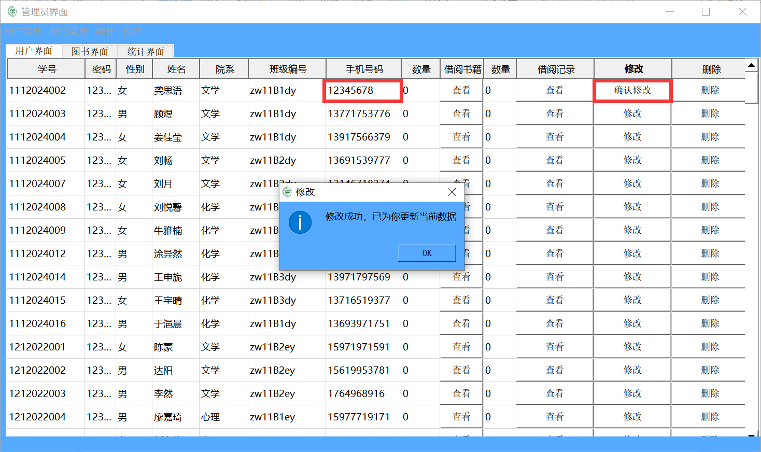Click 修改 for student 陈蒙
761x452 pixels.
coord(632,347)
